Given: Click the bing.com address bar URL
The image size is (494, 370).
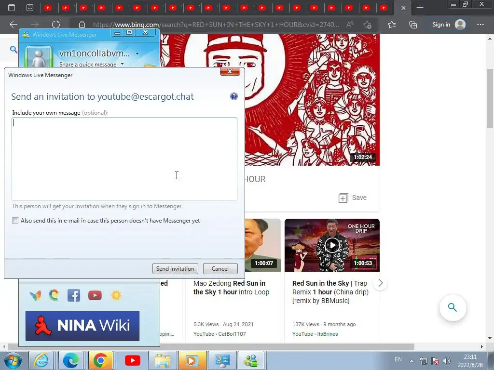Looking at the screenshot, I should click(x=216, y=25).
